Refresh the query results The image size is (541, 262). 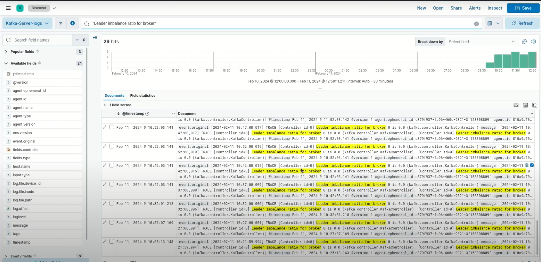pyautogui.click(x=522, y=23)
